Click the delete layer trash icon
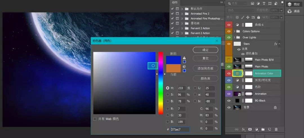 click(276, 129)
